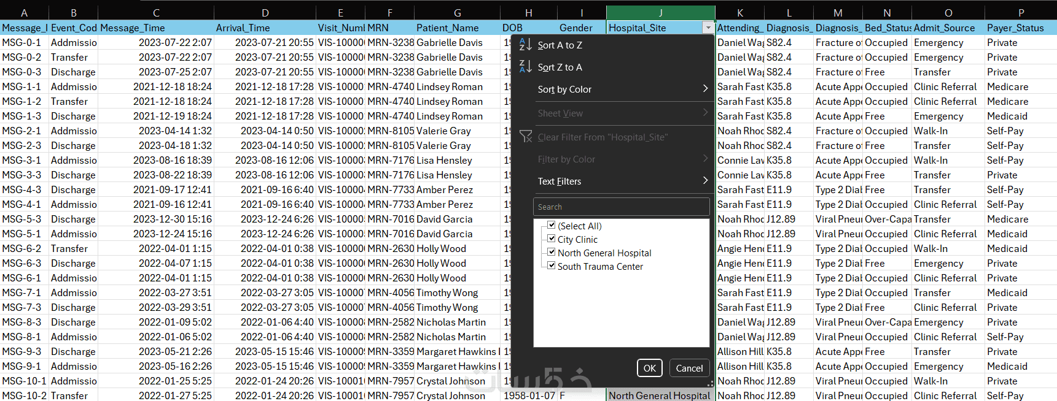Expand the Filter by Color submenu arrow
The width and height of the screenshot is (1057, 401).
click(705, 158)
